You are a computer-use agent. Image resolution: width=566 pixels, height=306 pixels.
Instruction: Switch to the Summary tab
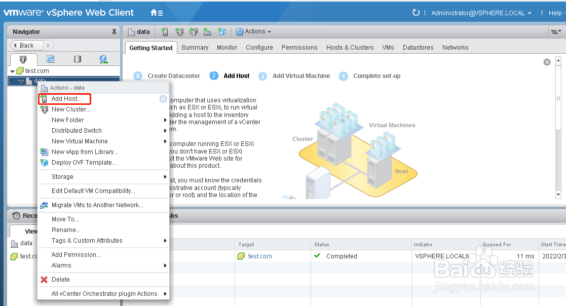coord(195,47)
